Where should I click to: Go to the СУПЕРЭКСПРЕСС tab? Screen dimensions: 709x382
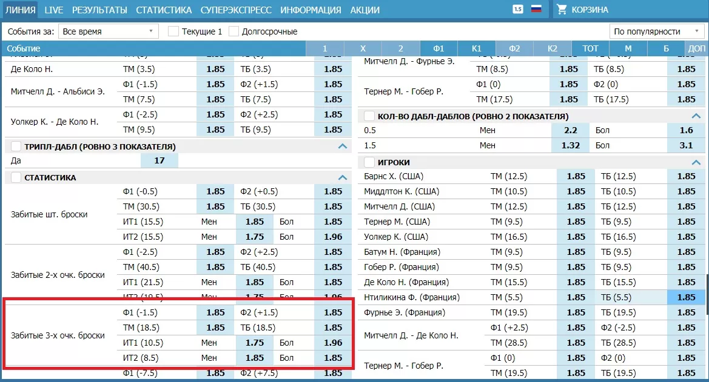(236, 10)
